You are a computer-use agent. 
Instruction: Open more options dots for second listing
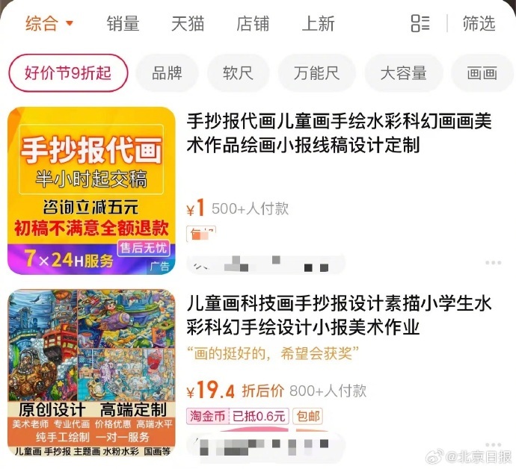pos(494,444)
